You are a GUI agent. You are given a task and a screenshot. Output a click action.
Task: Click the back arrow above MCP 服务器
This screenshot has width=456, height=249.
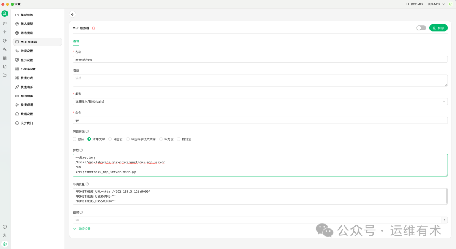(x=72, y=14)
